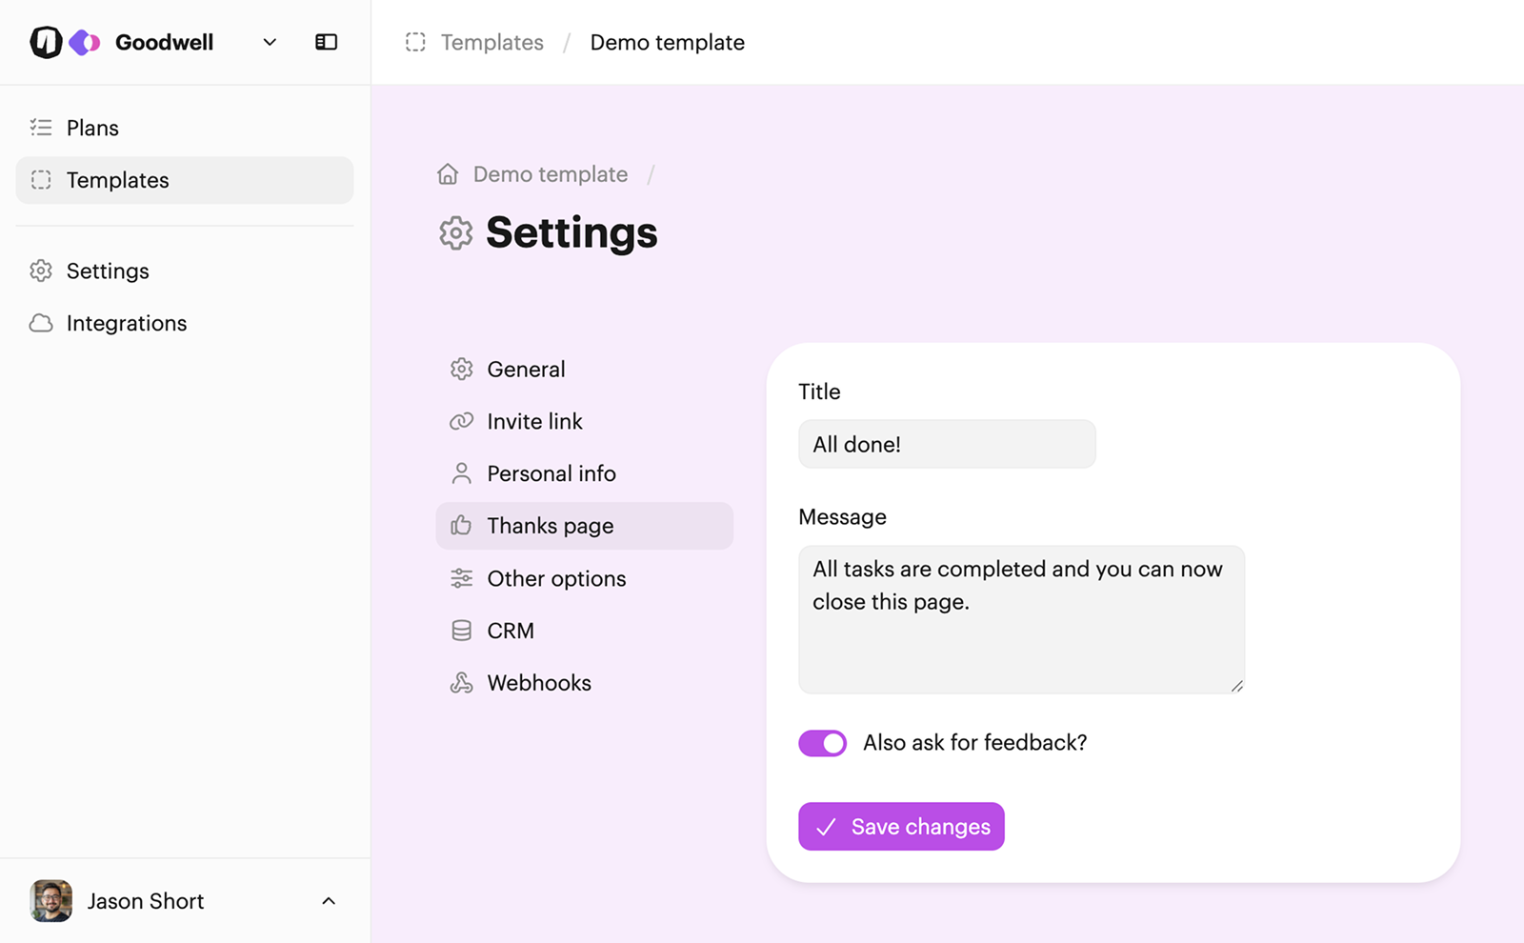Viewport: 1524px width, 943px height.
Task: Click the Webhooks icon in settings menu
Action: tap(462, 683)
